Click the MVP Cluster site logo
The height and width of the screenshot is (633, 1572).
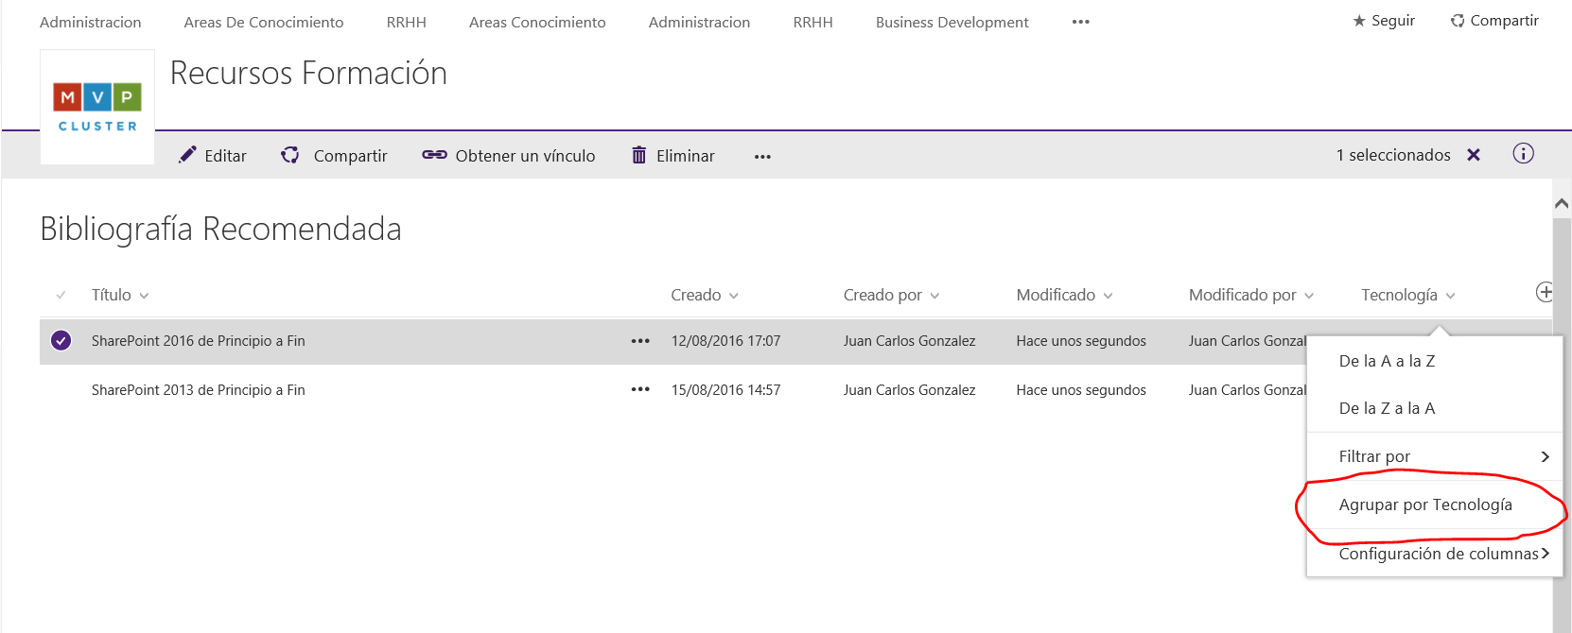97,107
